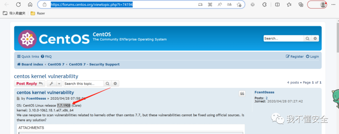Click the 'kernel: 3.10.0-1062.18.1.el7.x86_64' line

point(45,110)
